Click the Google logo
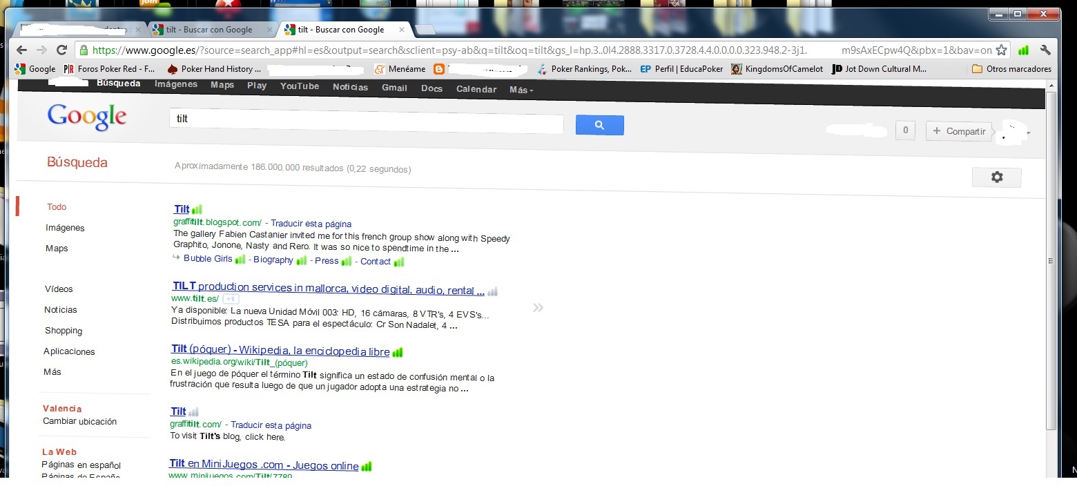This screenshot has height=486, width=1077. coord(87,117)
